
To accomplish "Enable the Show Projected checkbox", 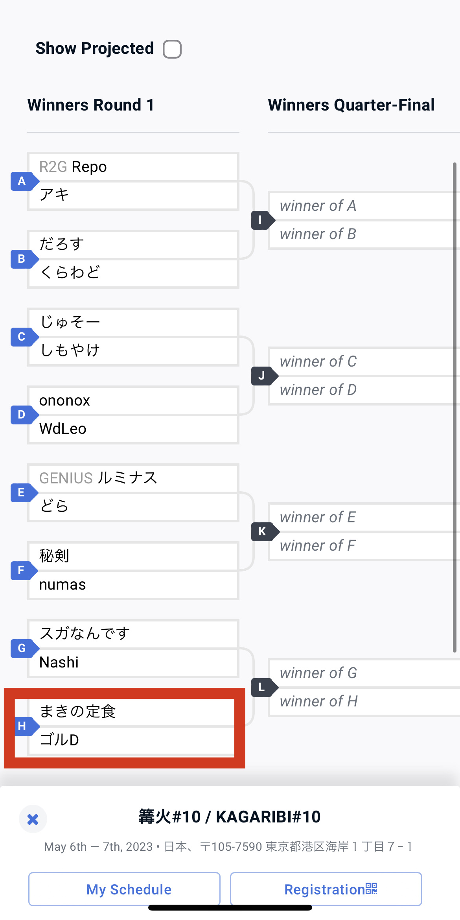I will click(172, 49).
